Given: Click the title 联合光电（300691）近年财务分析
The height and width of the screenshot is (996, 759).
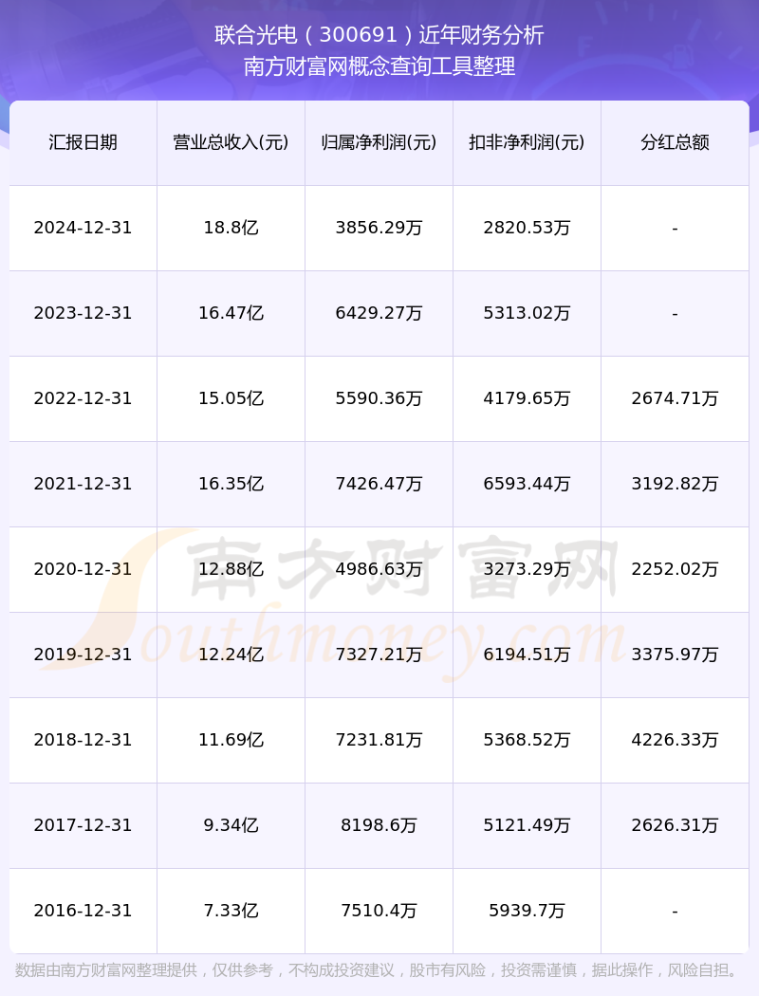Looking at the screenshot, I should [x=379, y=34].
